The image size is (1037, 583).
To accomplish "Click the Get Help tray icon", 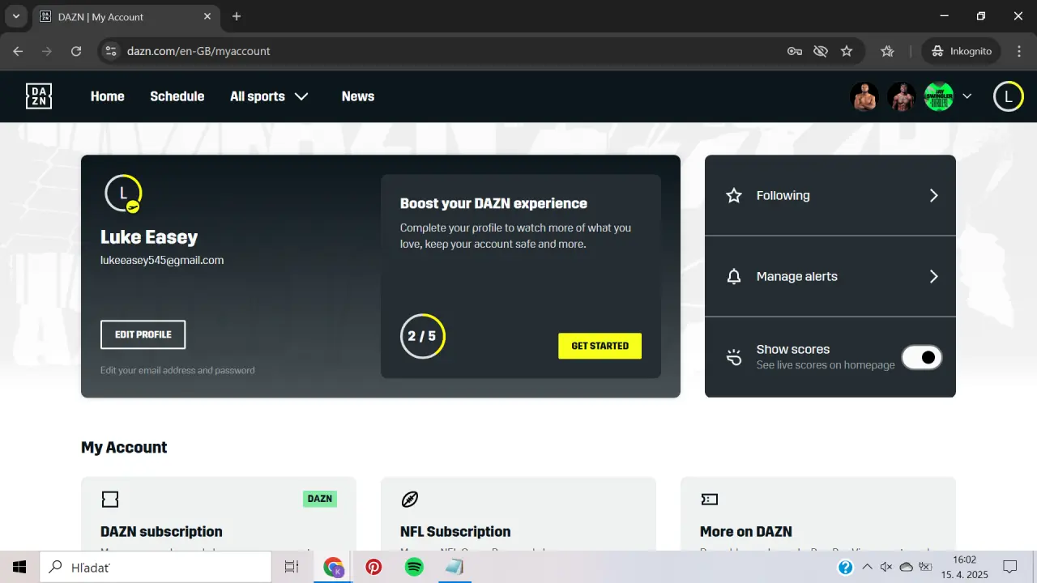I will pos(844,567).
